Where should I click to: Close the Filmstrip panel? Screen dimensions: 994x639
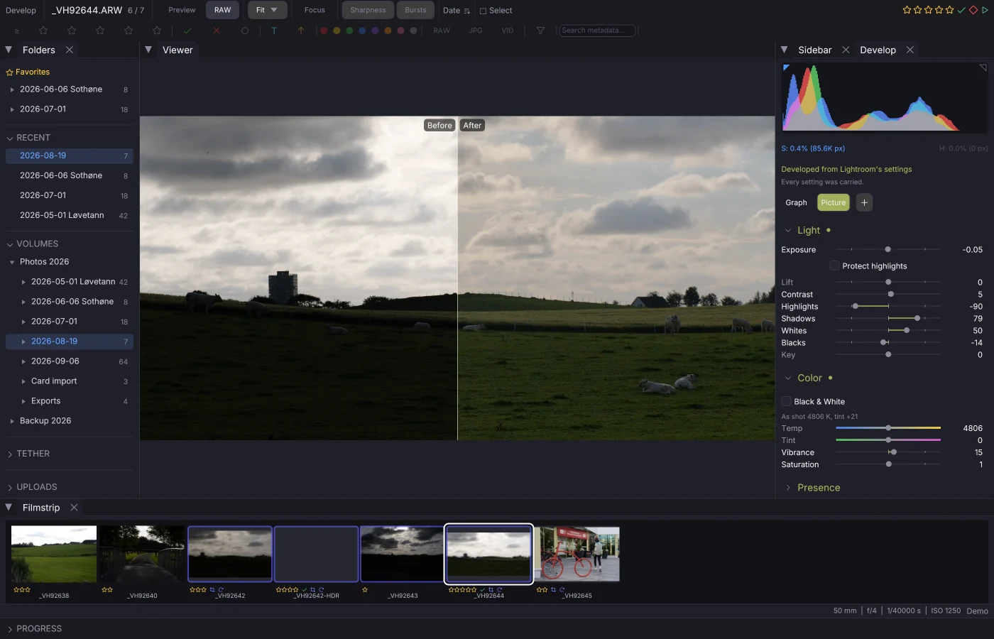(x=74, y=508)
